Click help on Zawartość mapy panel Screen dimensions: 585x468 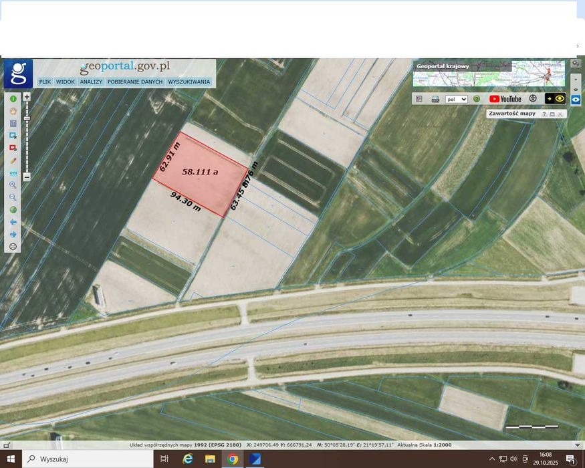[544, 114]
